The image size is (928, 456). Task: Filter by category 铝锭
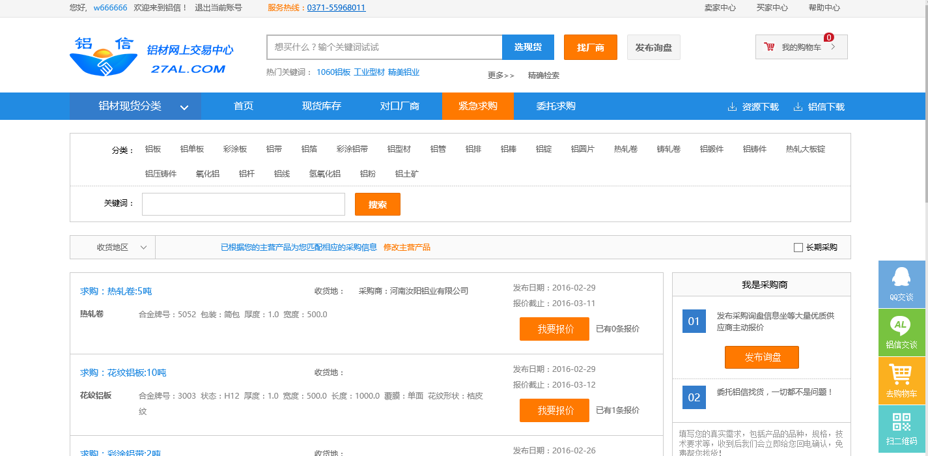[544, 149]
